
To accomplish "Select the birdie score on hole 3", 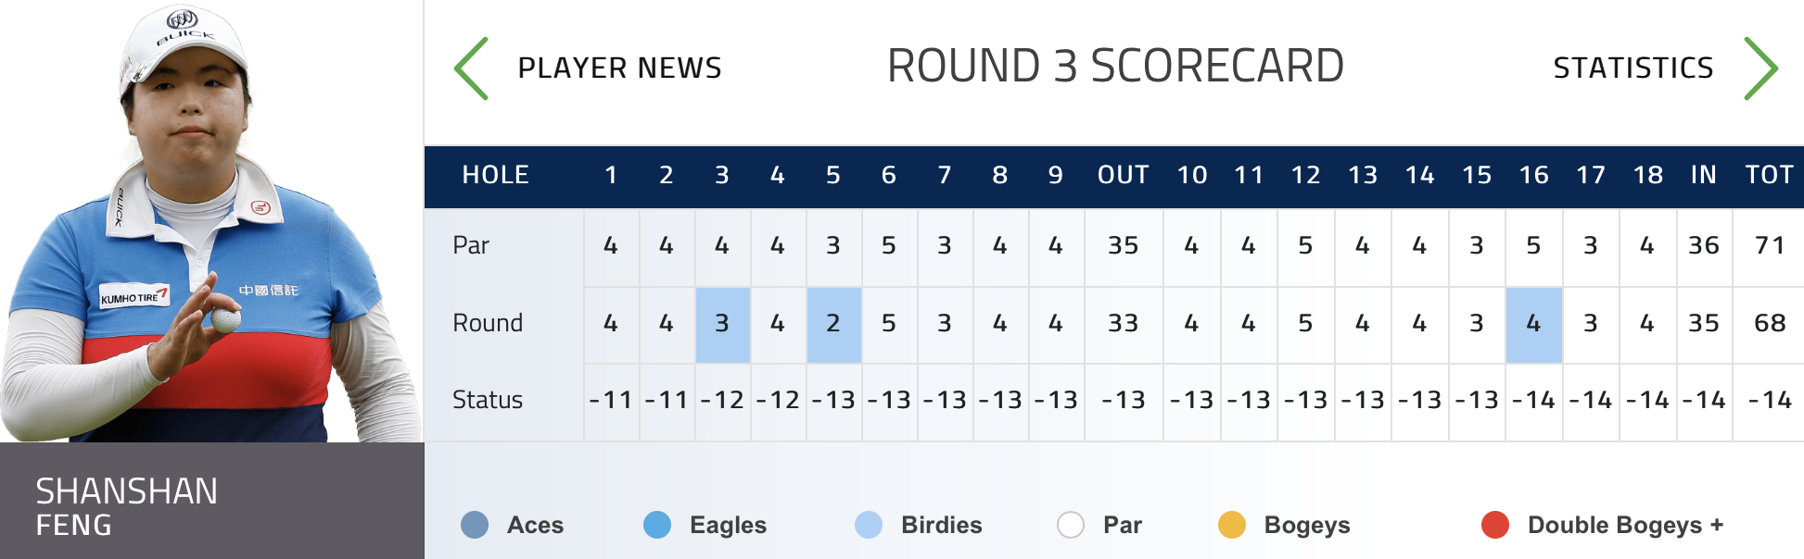I will click(x=722, y=324).
